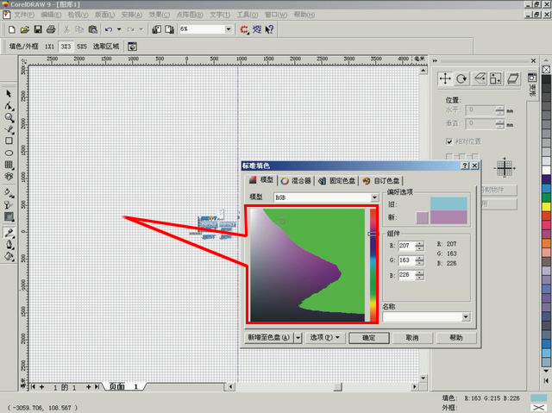Image resolution: width=552 pixels, height=413 pixels.
Task: Click the capture icon on property bar
Action: pyautogui.click(x=132, y=47)
